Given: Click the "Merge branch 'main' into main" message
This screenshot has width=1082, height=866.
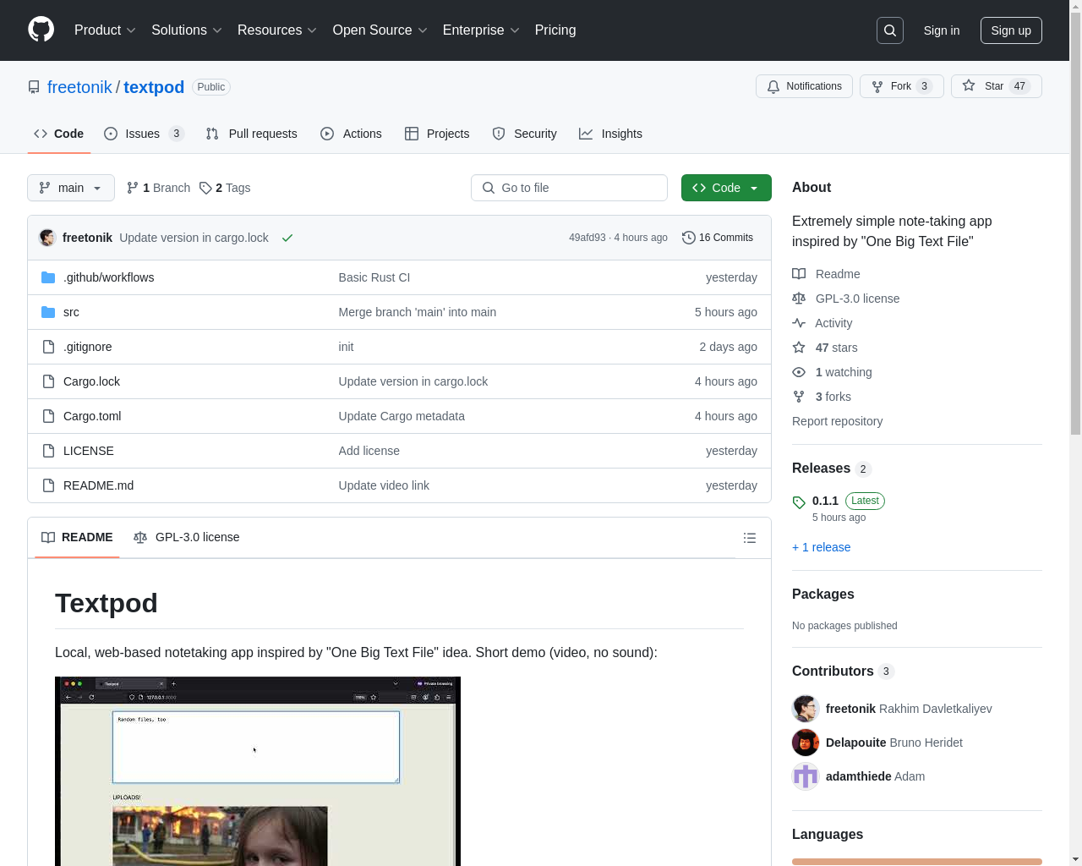Looking at the screenshot, I should tap(418, 312).
